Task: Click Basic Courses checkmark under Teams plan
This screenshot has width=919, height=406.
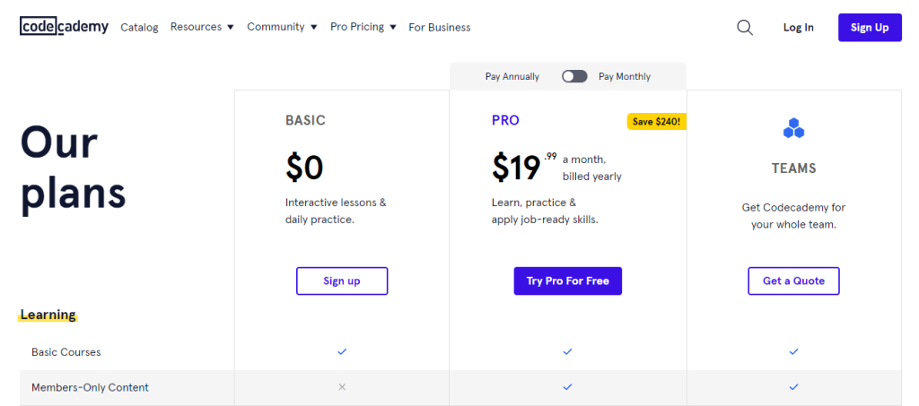Action: coord(793,351)
